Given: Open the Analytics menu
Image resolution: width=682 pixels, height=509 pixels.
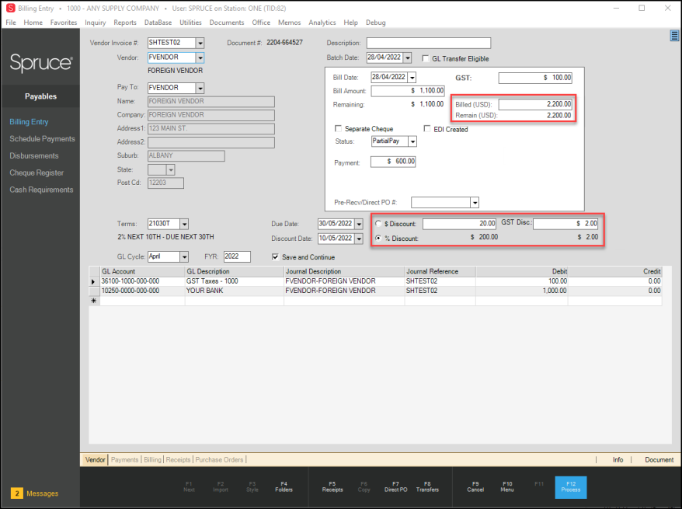Looking at the screenshot, I should (322, 23).
